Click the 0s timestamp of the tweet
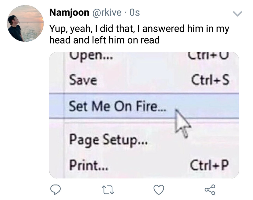 135,12
